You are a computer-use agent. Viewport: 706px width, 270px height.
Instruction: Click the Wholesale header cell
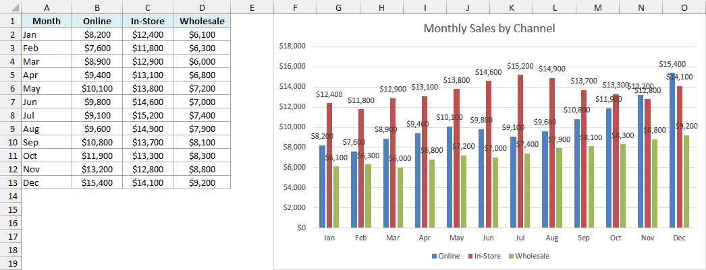coord(202,21)
